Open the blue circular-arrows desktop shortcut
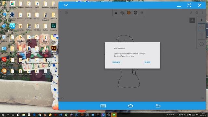 coord(12,26)
